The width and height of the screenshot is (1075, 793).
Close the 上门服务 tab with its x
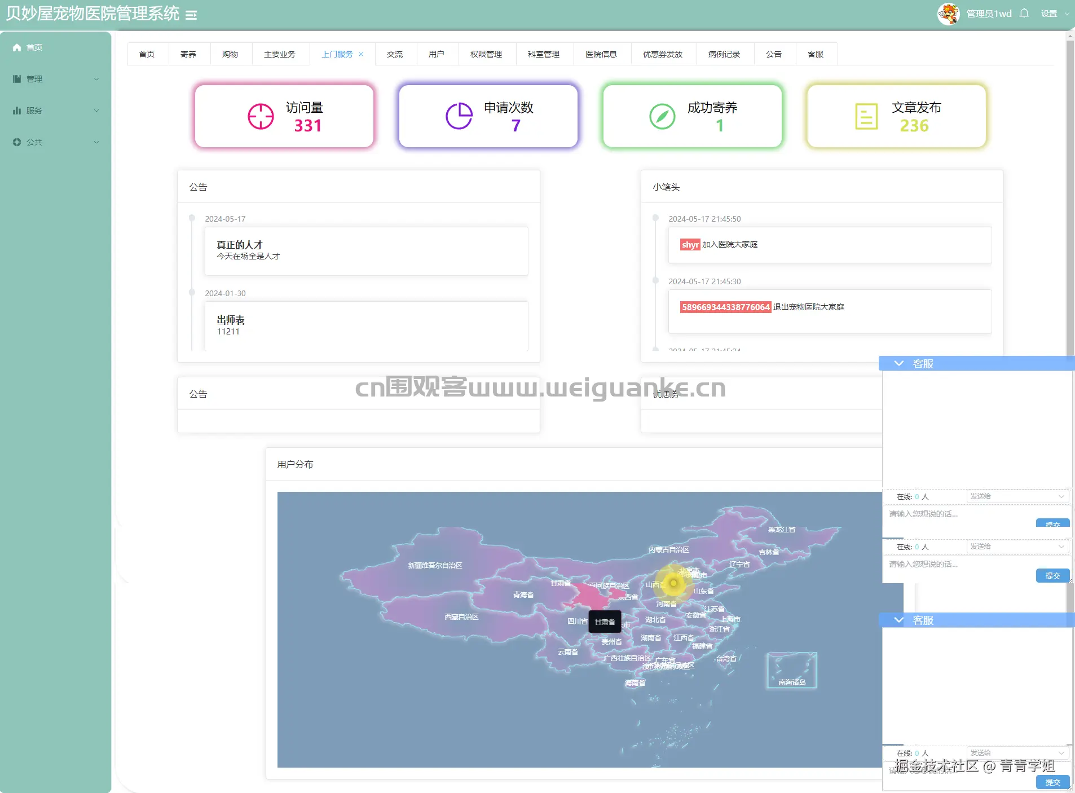click(x=361, y=54)
